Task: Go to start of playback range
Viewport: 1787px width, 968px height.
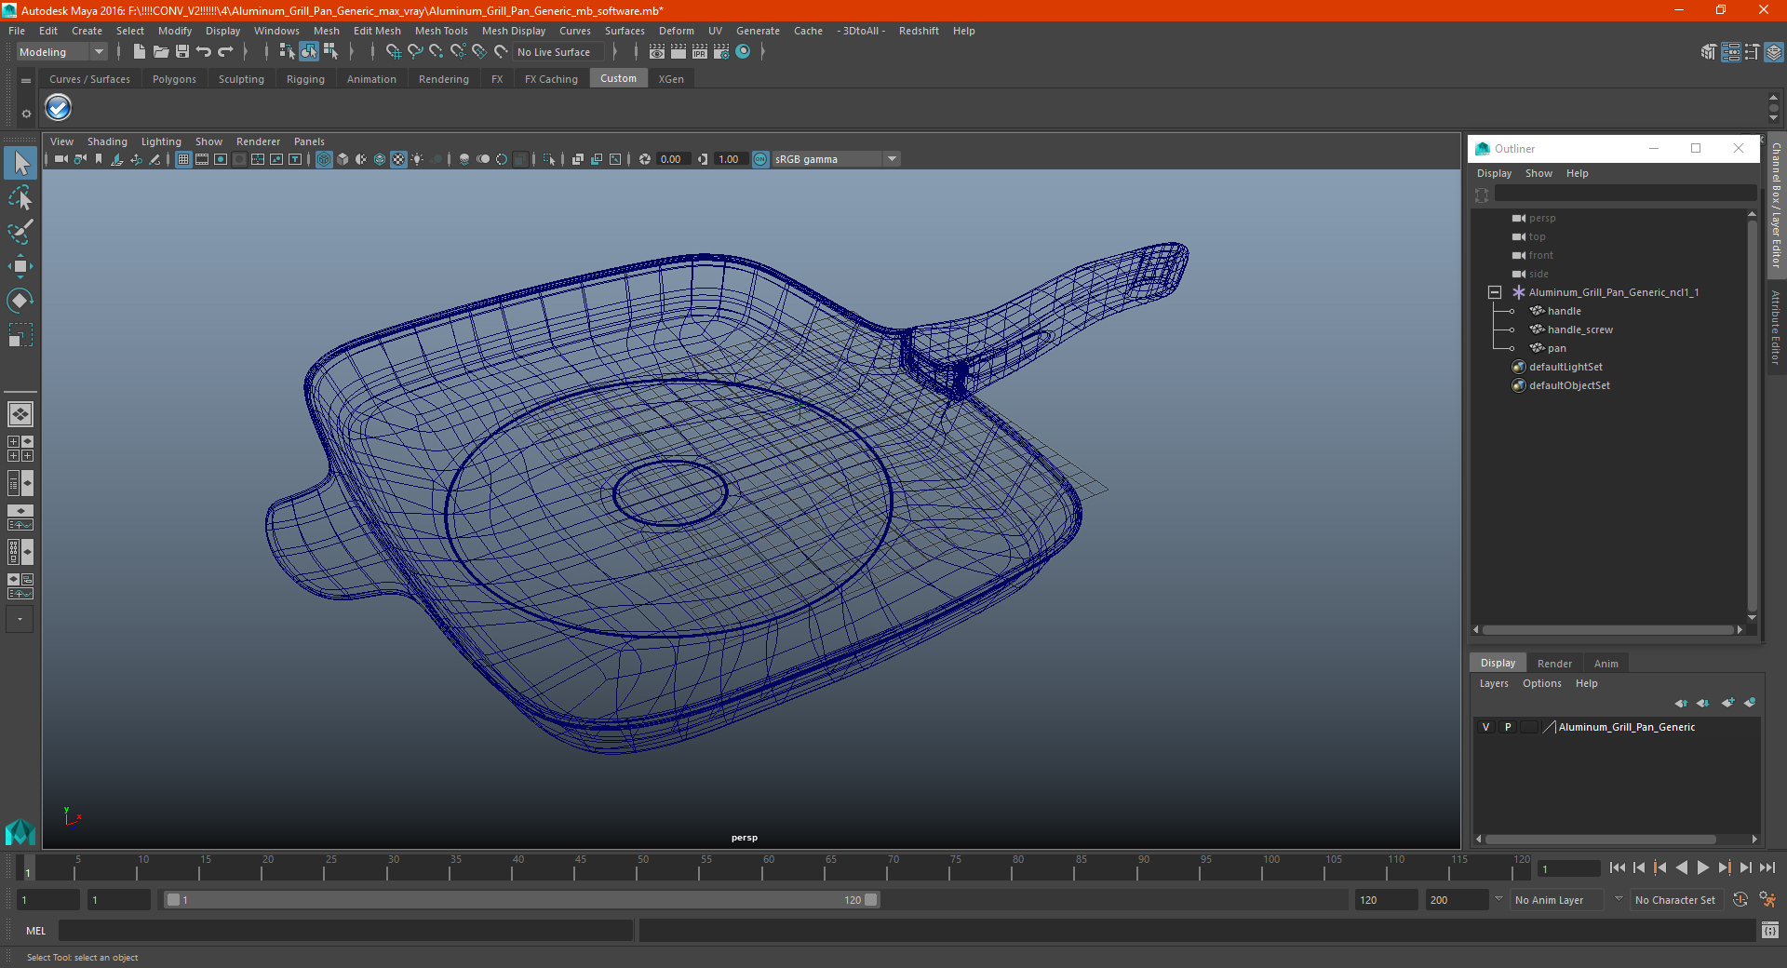Action: tap(1618, 867)
